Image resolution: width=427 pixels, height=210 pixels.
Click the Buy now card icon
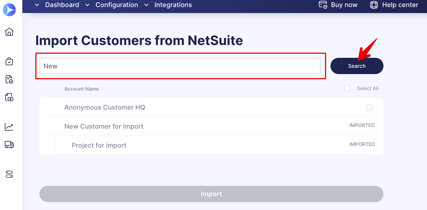coord(323,5)
